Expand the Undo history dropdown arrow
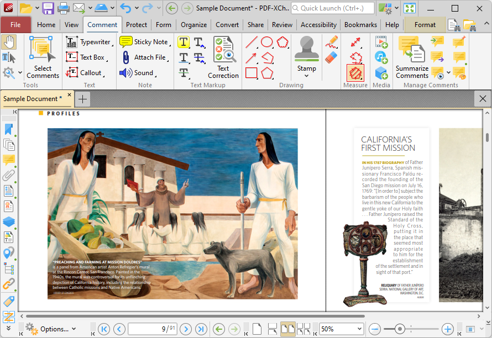 coord(137,8)
